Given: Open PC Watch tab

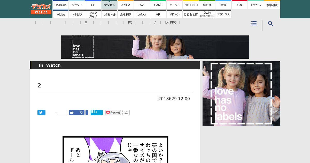Looking at the screenshot, I should (x=93, y=5).
